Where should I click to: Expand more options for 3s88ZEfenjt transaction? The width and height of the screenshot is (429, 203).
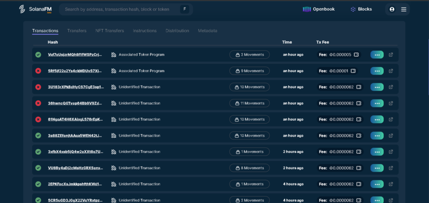point(377,136)
